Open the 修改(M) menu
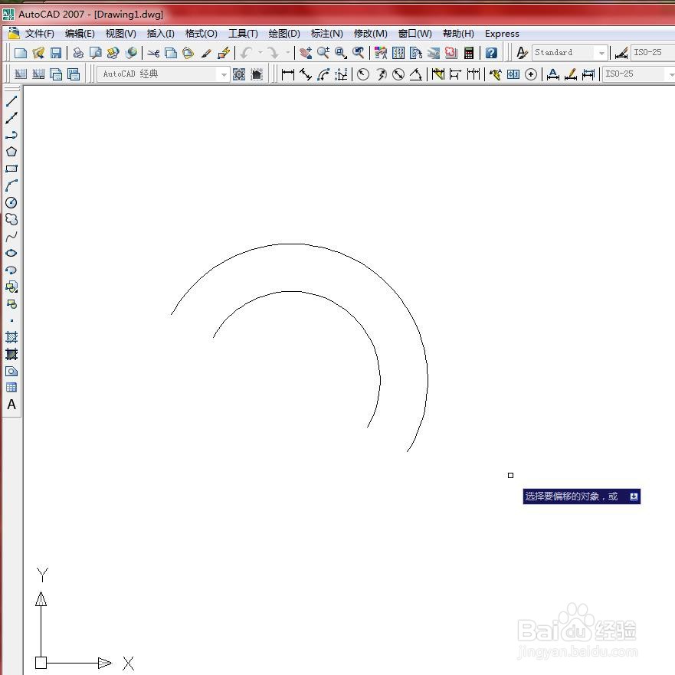The height and width of the screenshot is (675, 675). click(x=370, y=34)
